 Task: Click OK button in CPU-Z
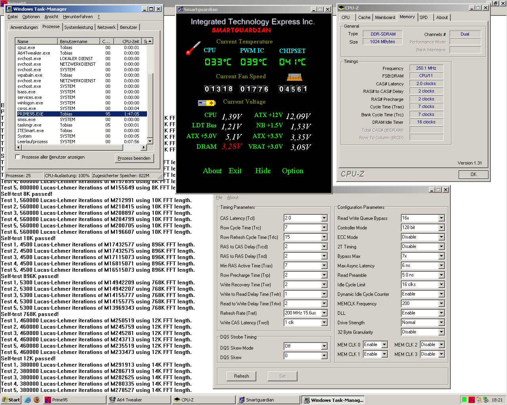[x=473, y=174]
